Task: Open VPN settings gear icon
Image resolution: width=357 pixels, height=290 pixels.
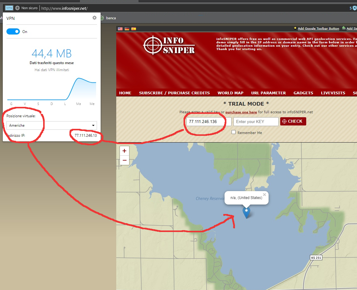Action: 95,18
